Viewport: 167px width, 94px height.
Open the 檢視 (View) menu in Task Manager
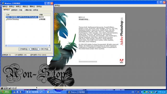[18, 7]
